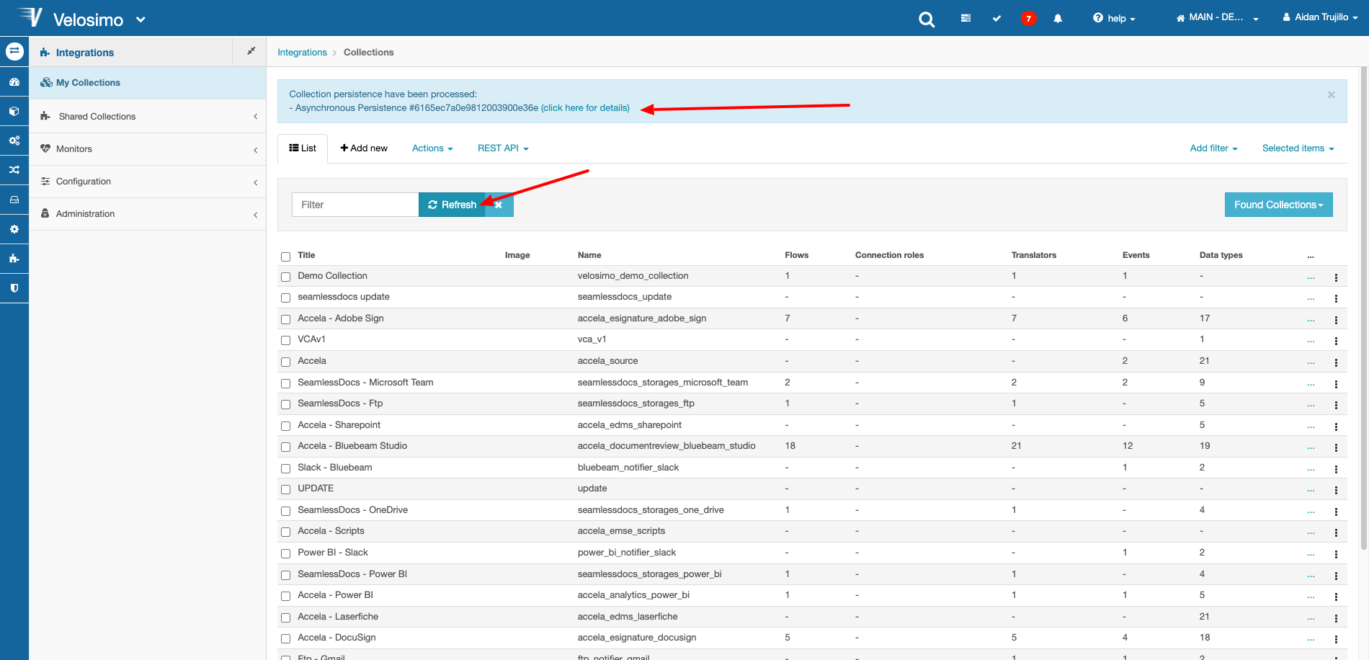Image resolution: width=1369 pixels, height=660 pixels.
Task: Open the storage drive icon in left rail
Action: click(14, 200)
